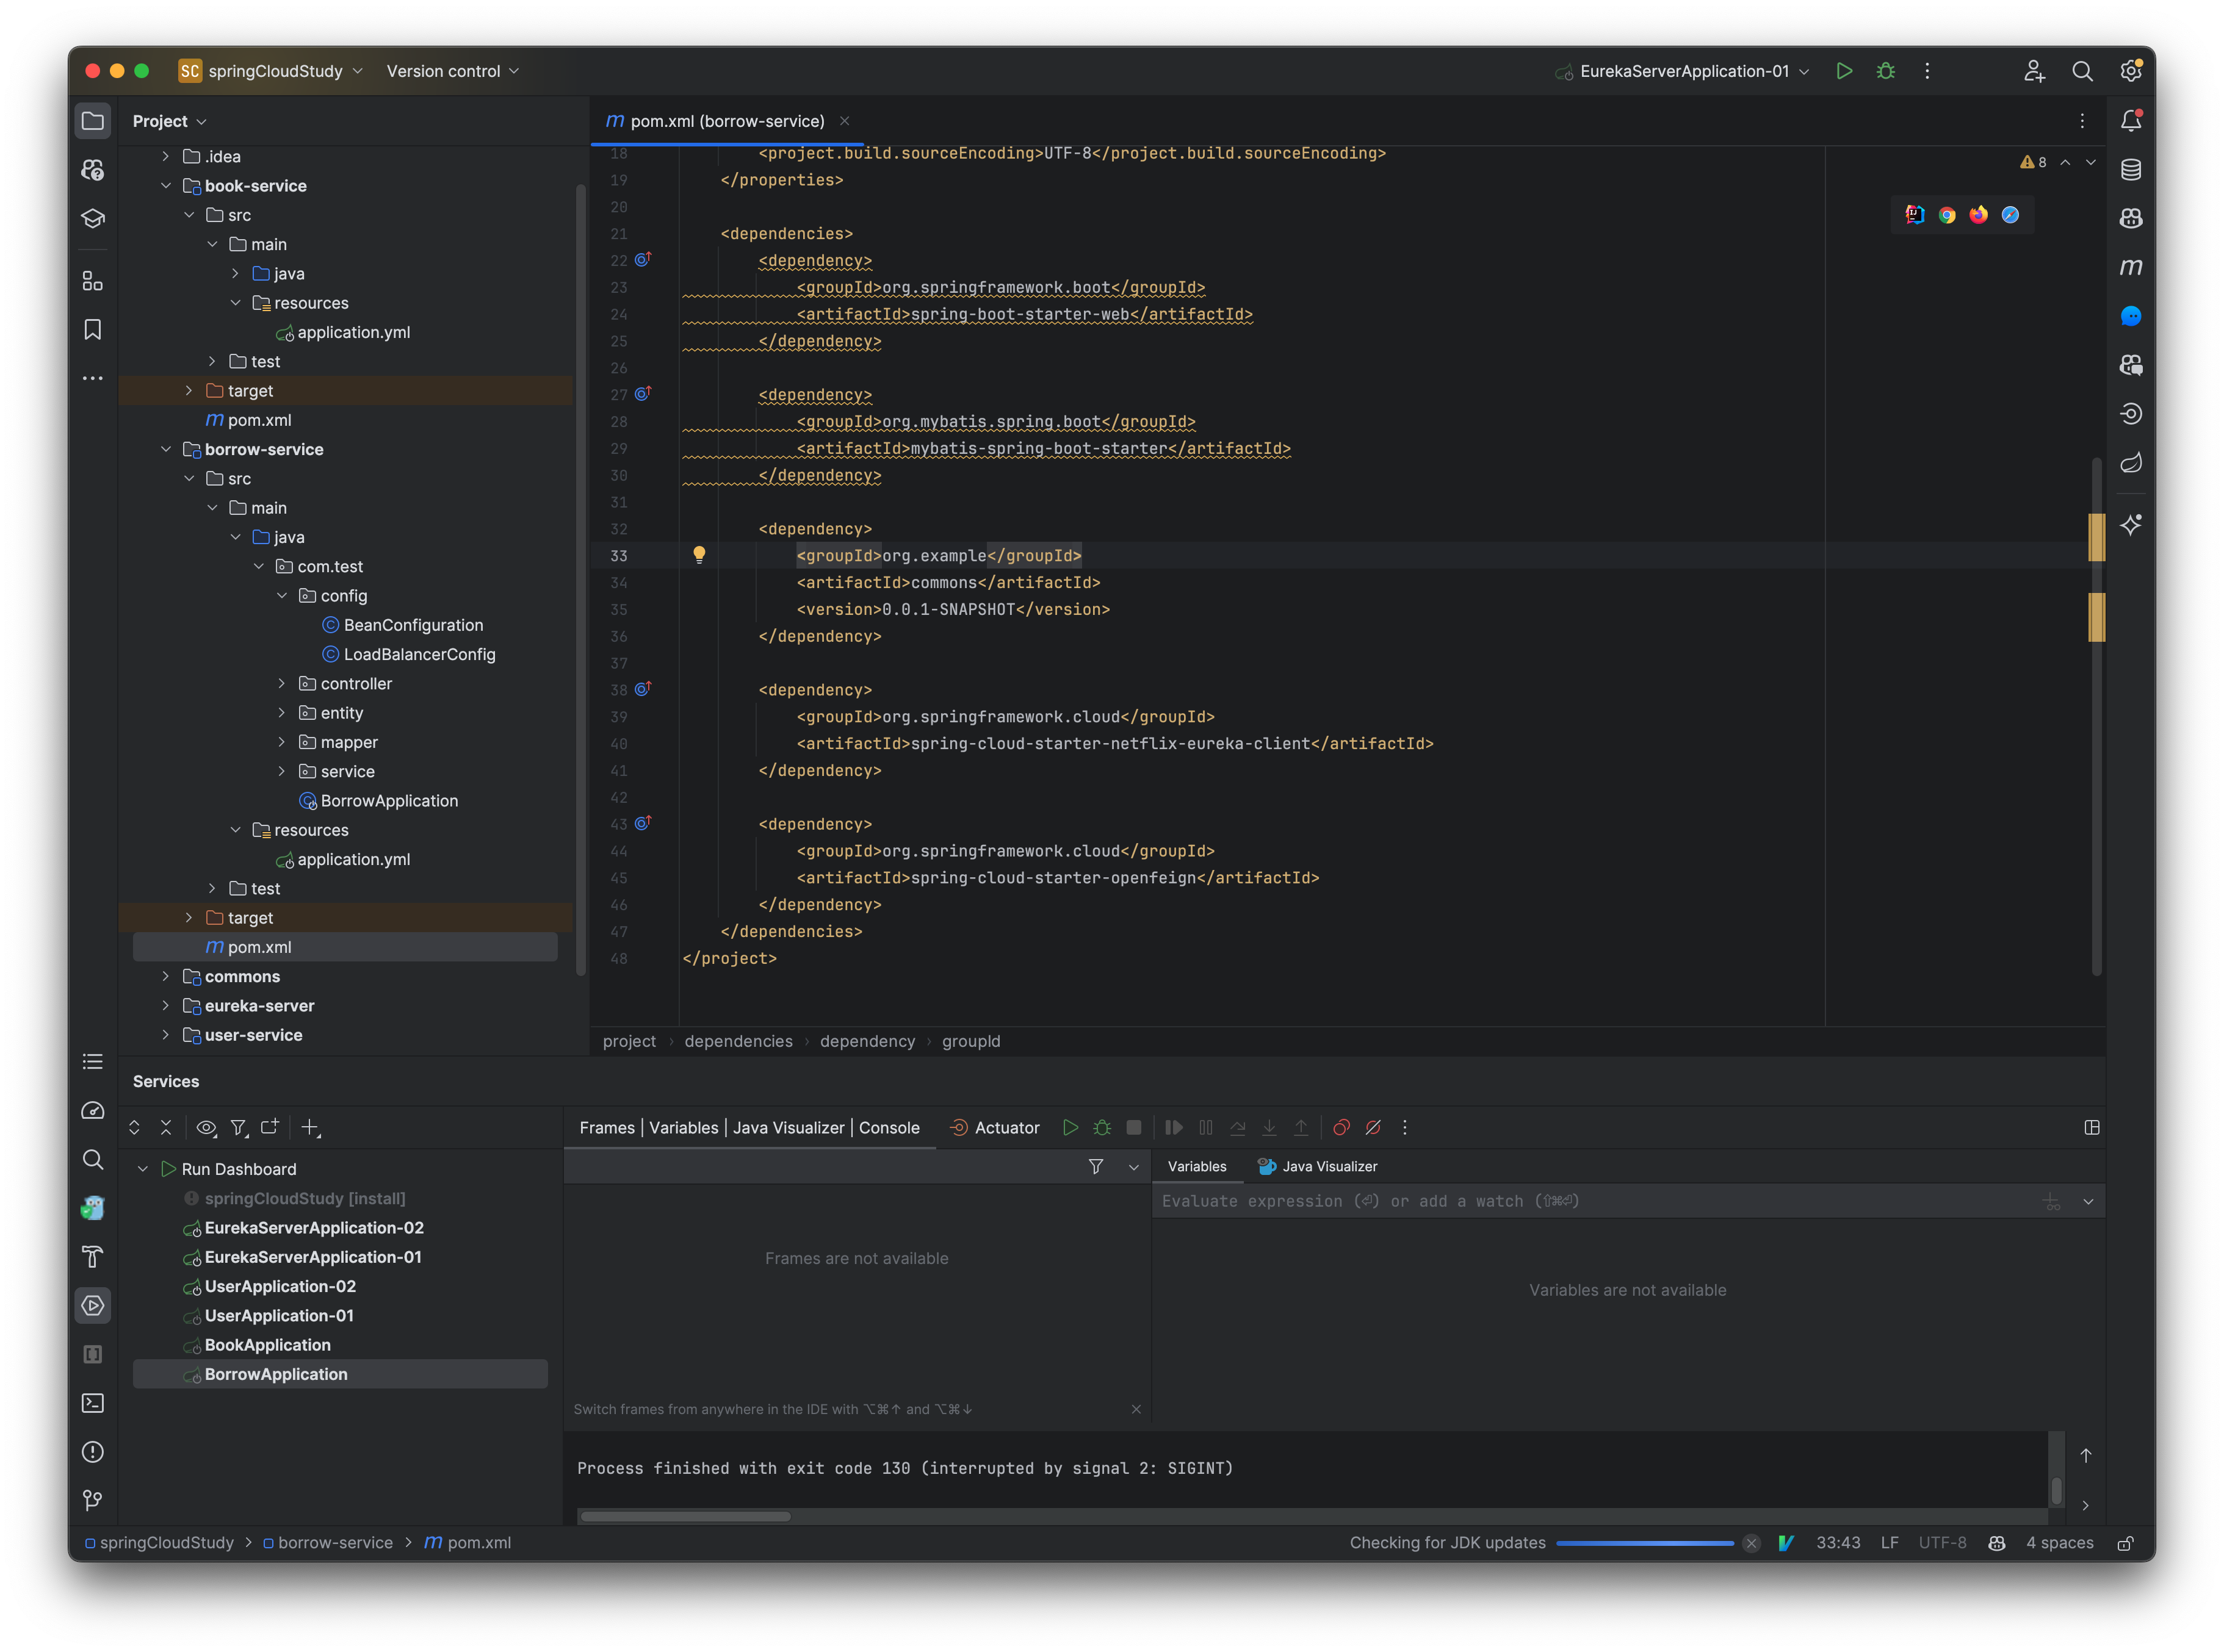Toggle the eye options icon in Services panel
2224x1652 pixels.
(207, 1127)
